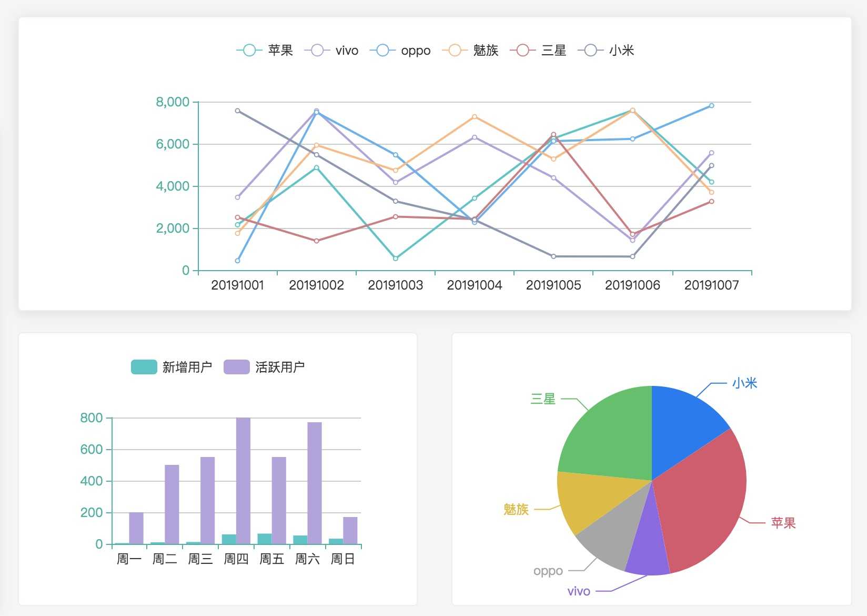This screenshot has width=867, height=616.
Task: Click the 周一 活跃用户 bar
Action: pos(136,528)
